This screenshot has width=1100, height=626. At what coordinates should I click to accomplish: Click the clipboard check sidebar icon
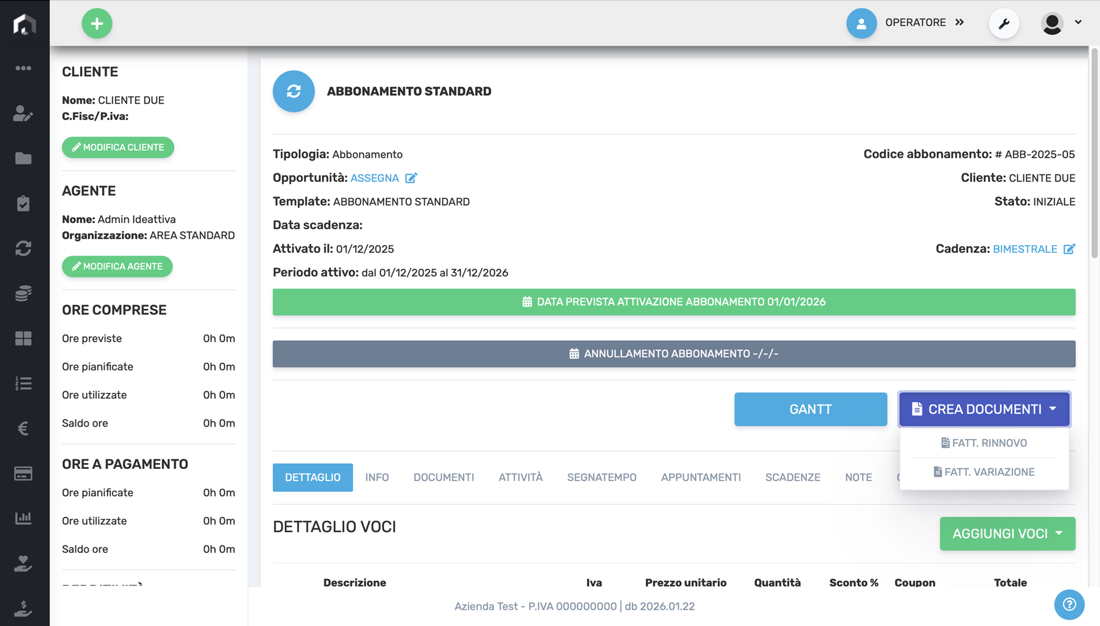point(23,203)
